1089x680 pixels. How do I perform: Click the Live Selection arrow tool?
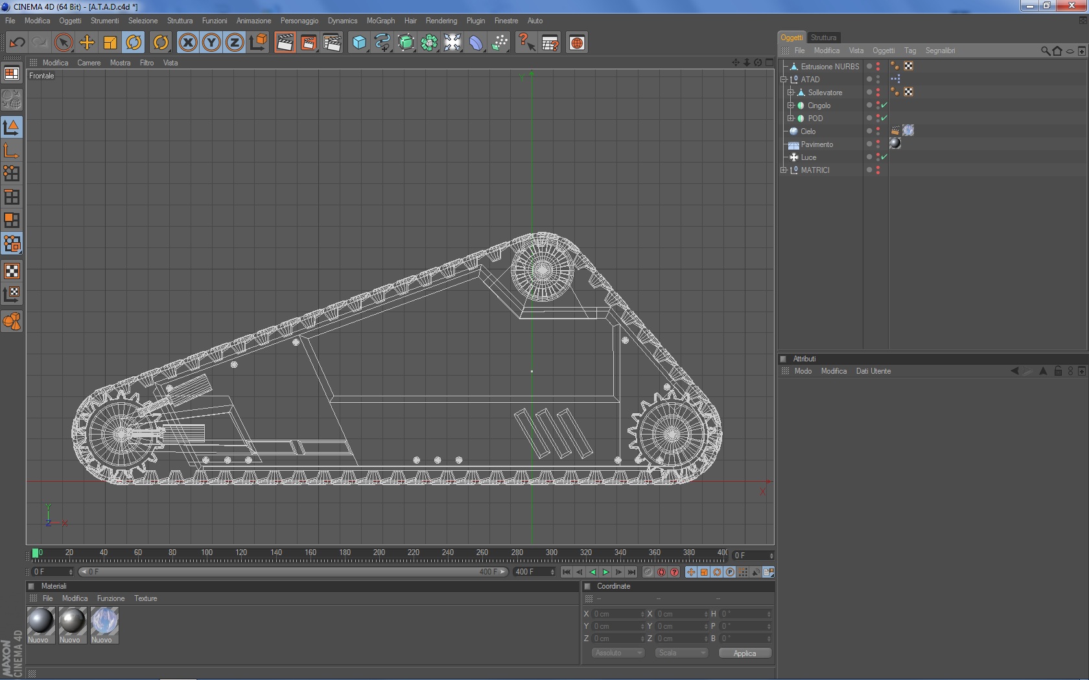click(64, 43)
